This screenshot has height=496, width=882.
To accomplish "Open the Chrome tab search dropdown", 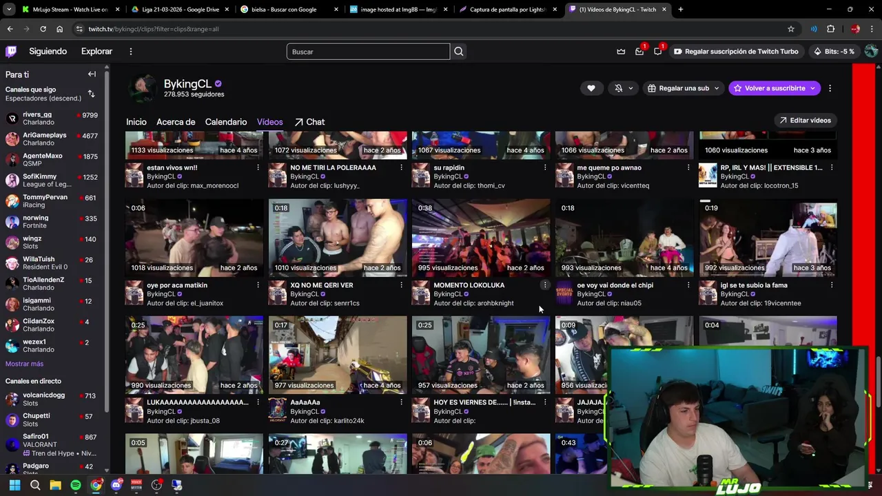I will pyautogui.click(x=9, y=10).
